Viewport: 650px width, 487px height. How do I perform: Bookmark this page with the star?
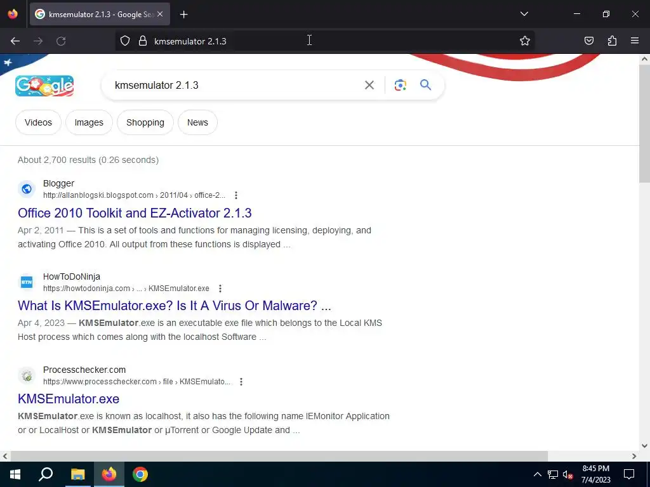click(x=525, y=41)
